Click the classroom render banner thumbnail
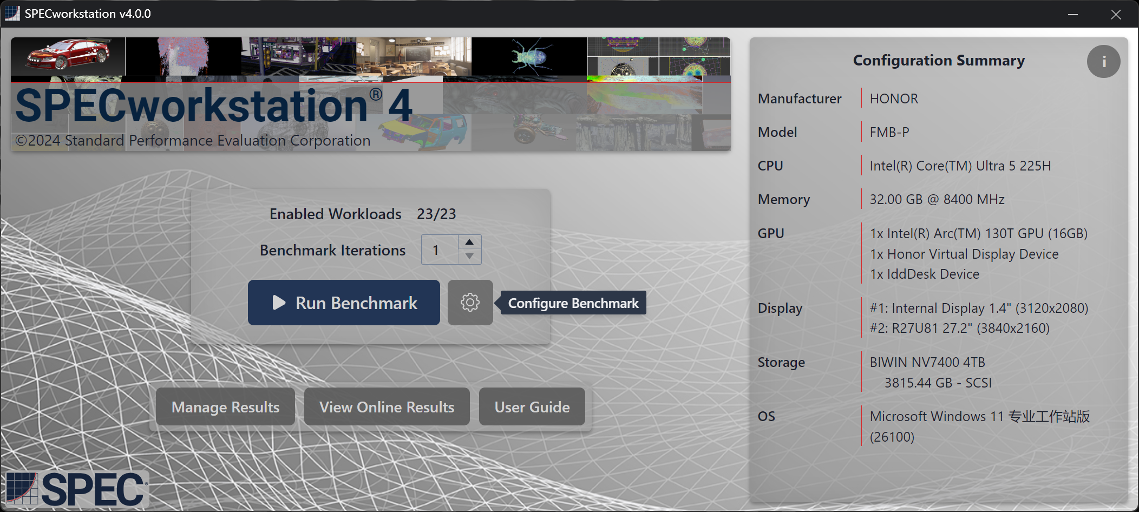 coord(414,56)
